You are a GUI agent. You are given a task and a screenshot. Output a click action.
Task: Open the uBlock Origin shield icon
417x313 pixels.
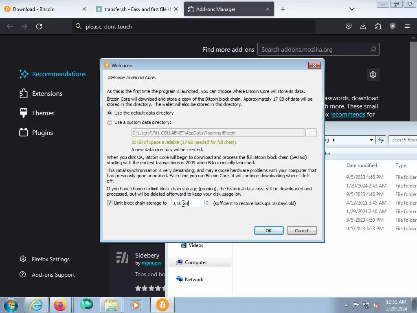click(x=393, y=26)
